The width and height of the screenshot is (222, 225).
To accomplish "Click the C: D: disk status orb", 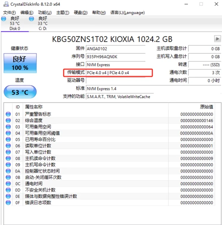I will point(31,18).
